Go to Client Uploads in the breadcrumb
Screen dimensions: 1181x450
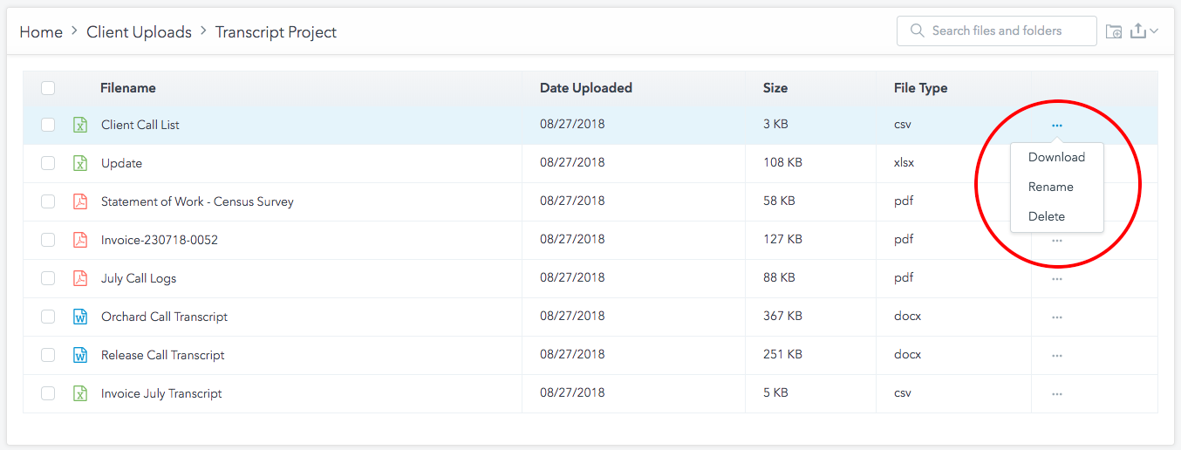139,32
